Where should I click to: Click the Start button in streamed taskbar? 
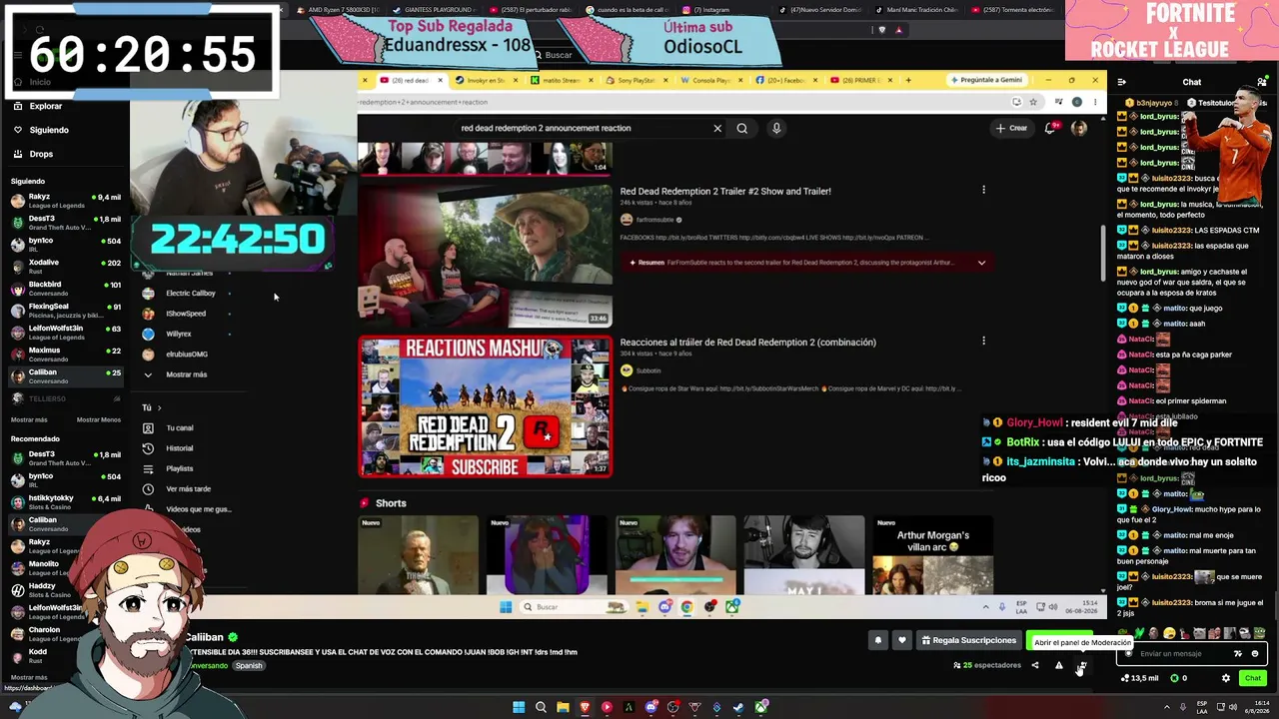pyautogui.click(x=506, y=607)
